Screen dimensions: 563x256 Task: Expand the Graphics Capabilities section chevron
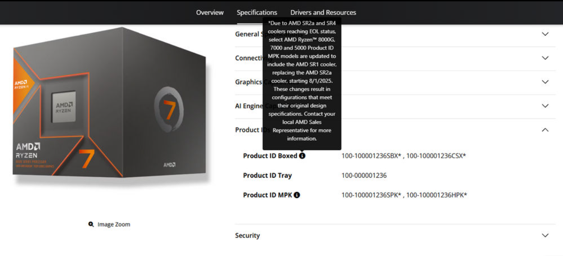click(545, 82)
